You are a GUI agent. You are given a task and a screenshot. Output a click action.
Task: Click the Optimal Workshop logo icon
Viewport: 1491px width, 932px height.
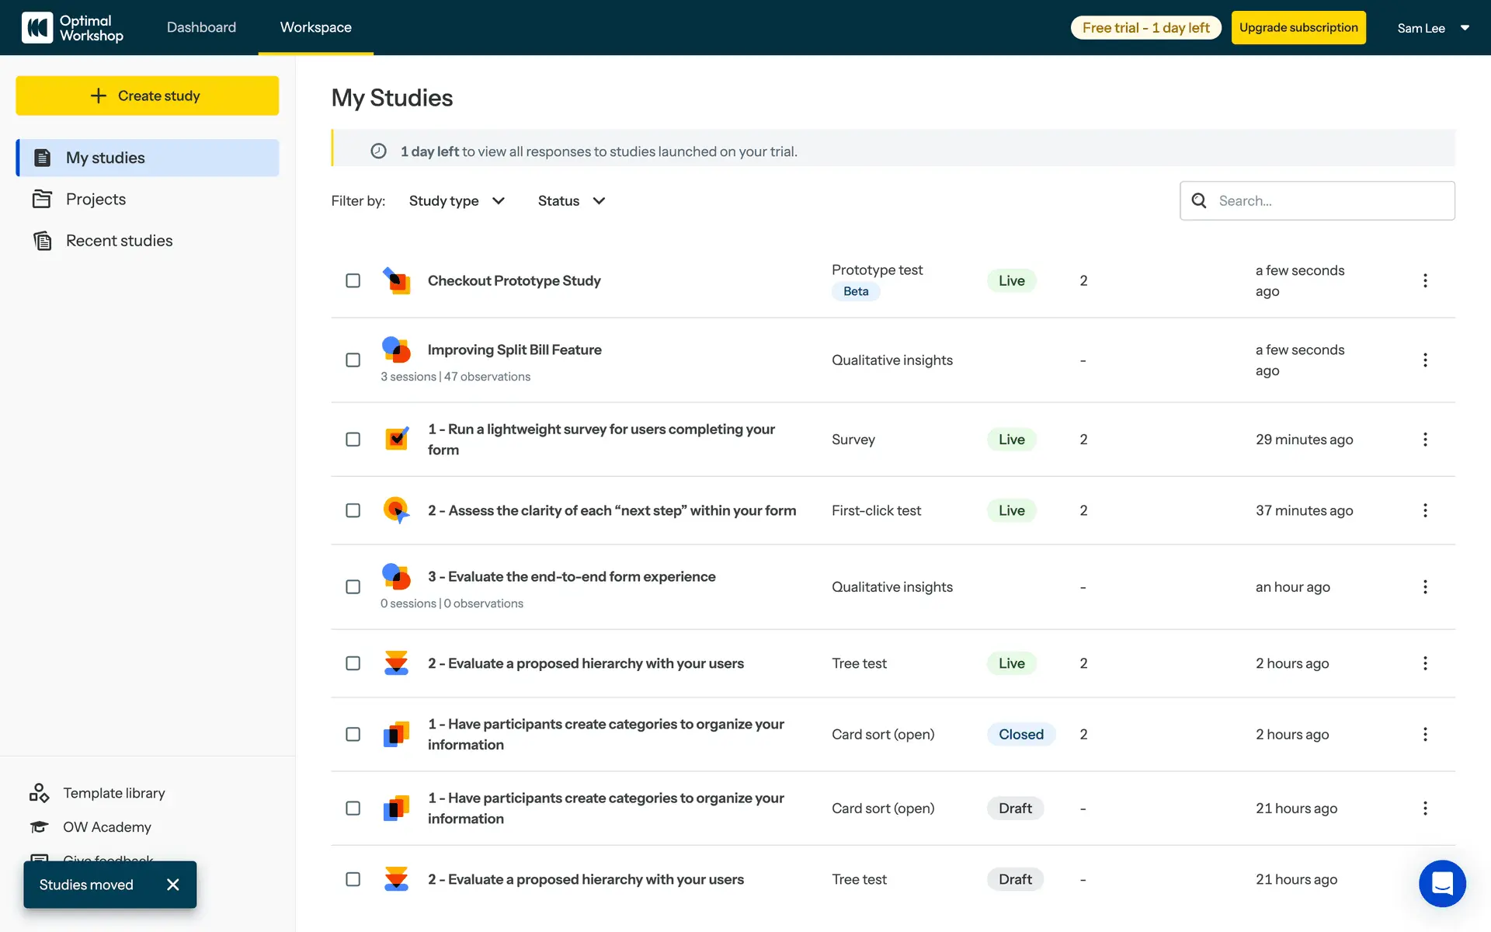pyautogui.click(x=37, y=27)
